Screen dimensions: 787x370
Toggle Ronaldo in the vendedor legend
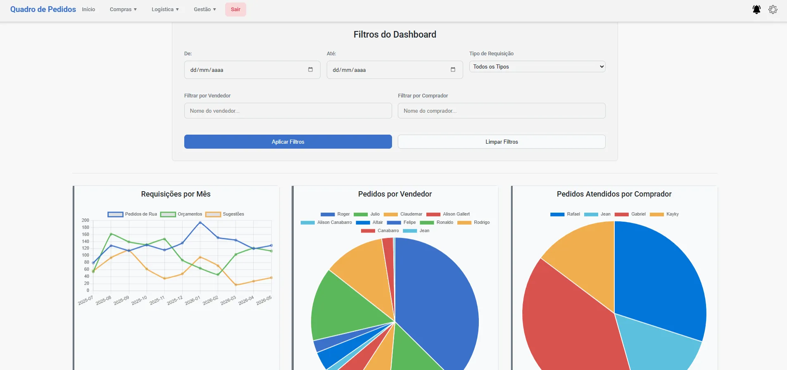tap(436, 223)
